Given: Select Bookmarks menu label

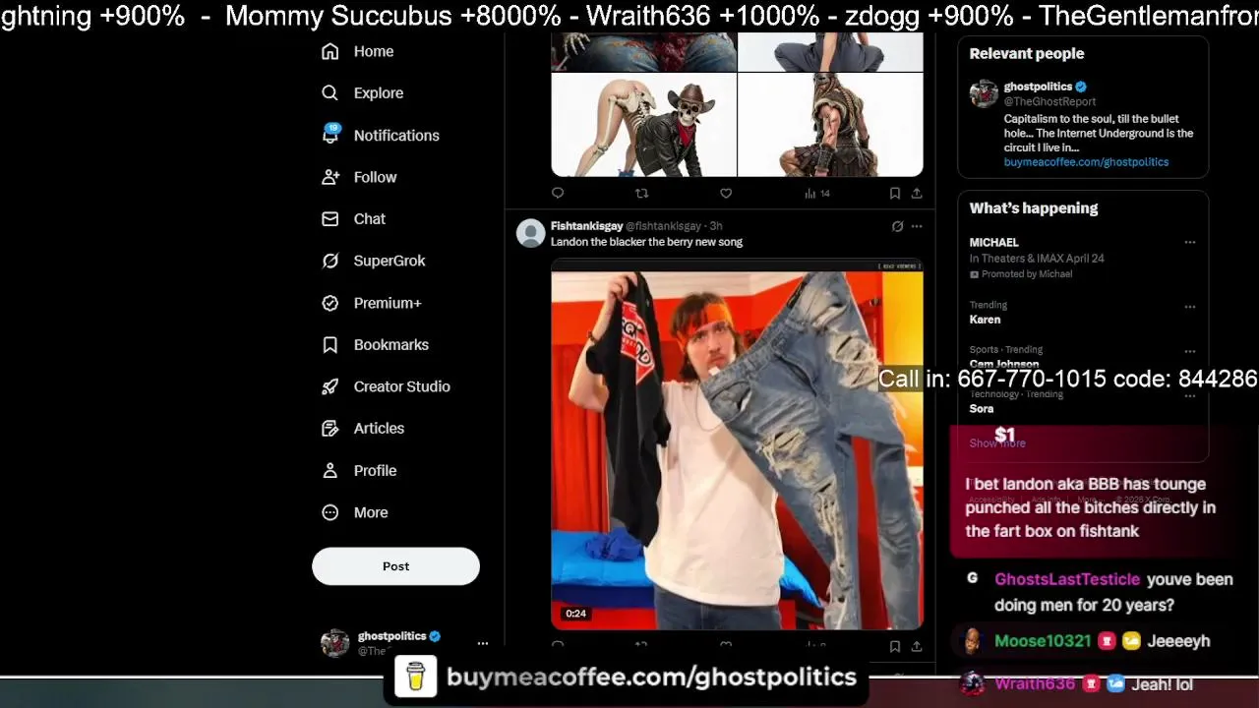Looking at the screenshot, I should [391, 344].
